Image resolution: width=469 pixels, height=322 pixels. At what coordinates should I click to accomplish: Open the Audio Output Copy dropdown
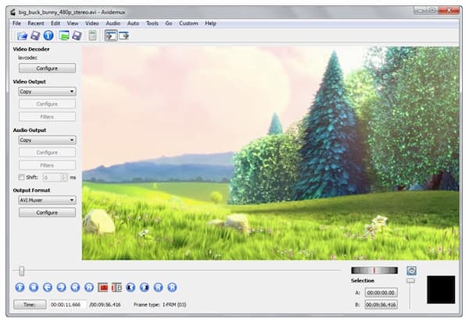coord(47,140)
